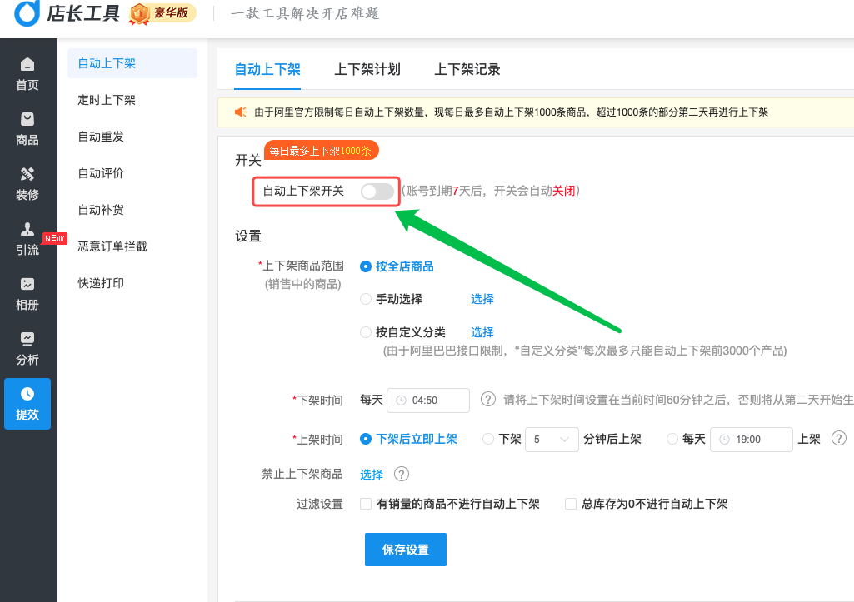The image size is (854, 602).
Task: Select the 提效 clock sidebar icon
Action: pos(27,394)
